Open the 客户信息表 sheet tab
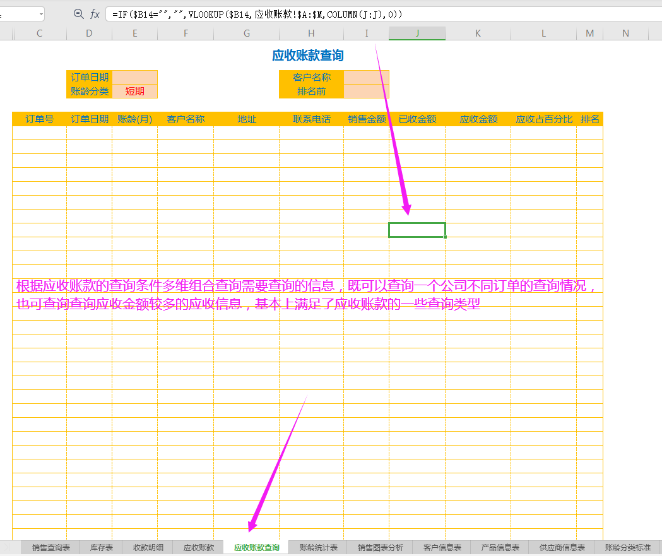Image resolution: width=662 pixels, height=556 pixels. click(442, 547)
